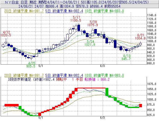Screen dimensions: 159x121
Task: Click the 5/1 date label under the lower chart
Action: [41, 118]
